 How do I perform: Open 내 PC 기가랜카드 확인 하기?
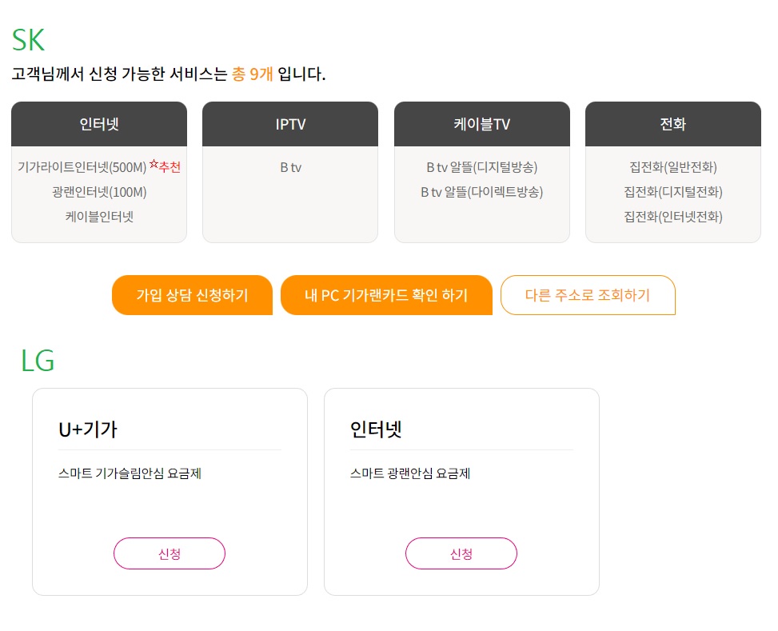coord(386,295)
